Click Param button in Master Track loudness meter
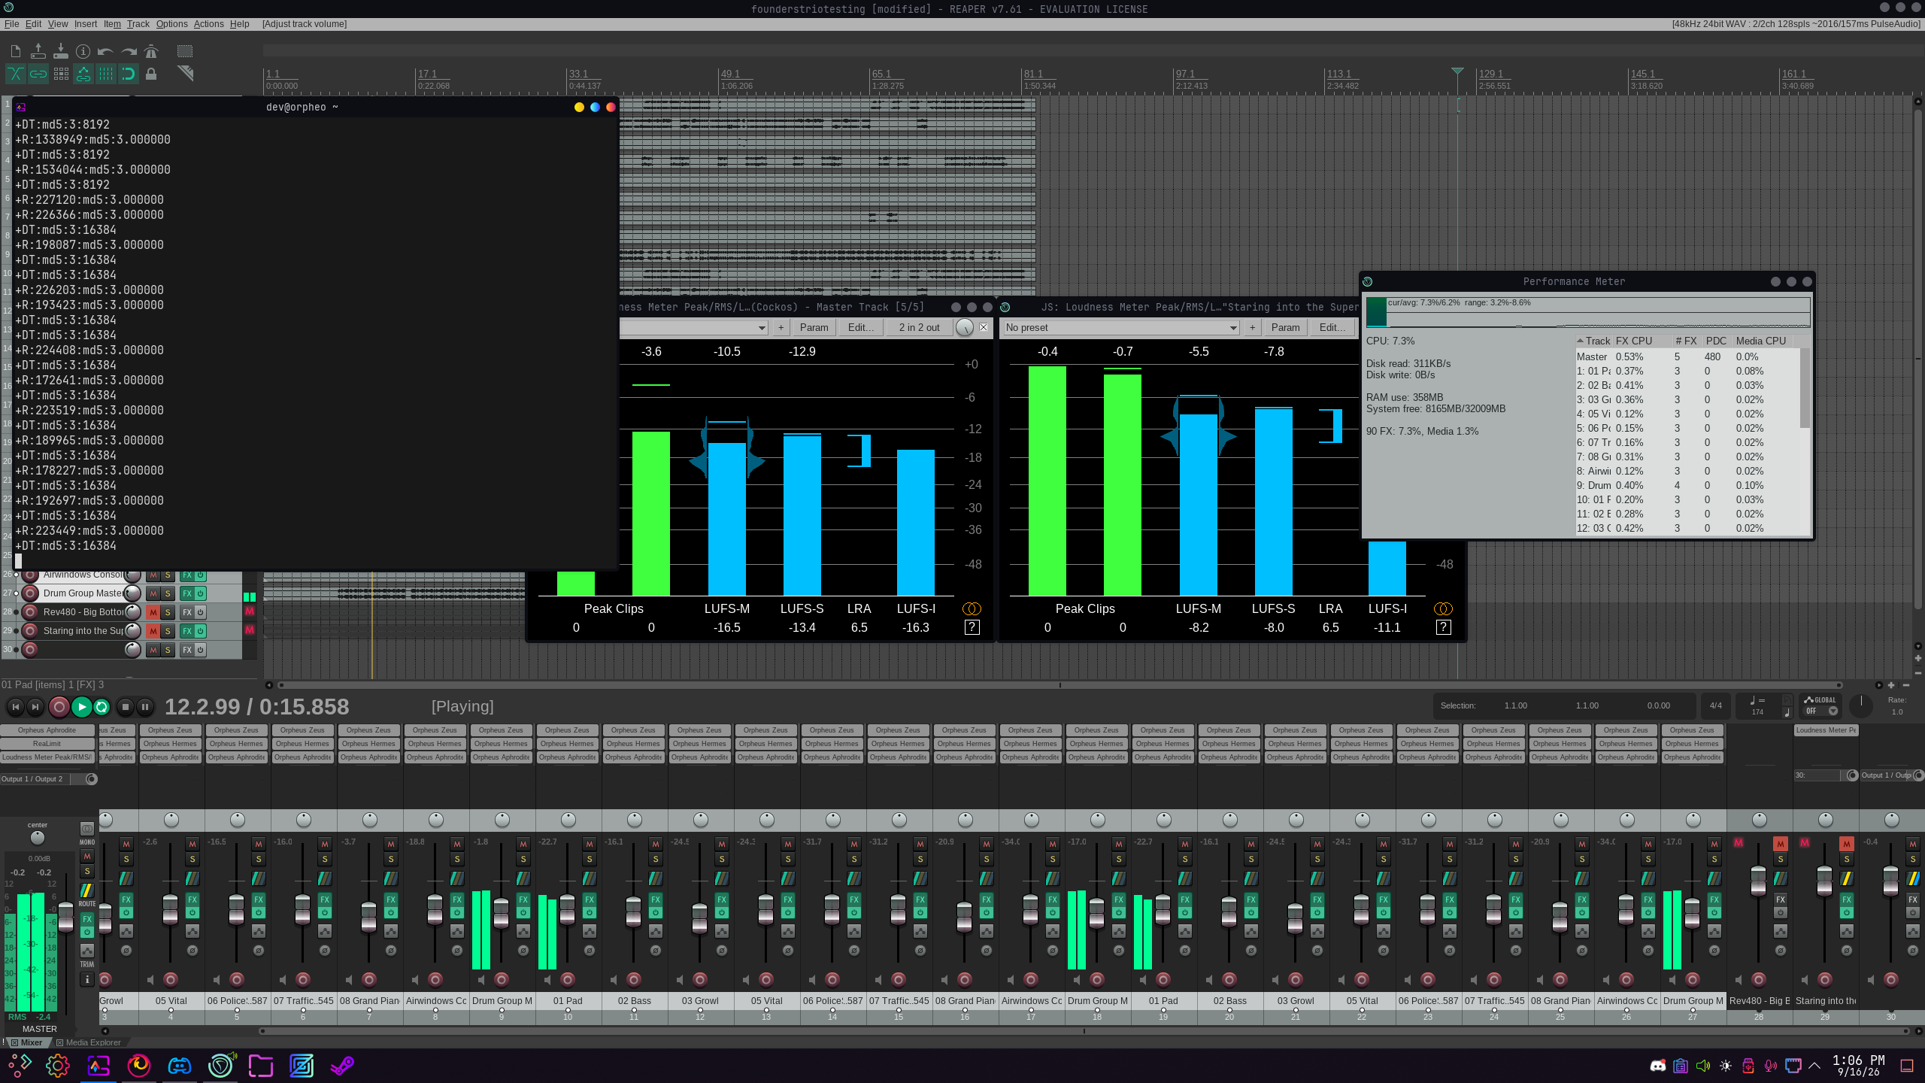1925x1083 pixels. click(814, 328)
